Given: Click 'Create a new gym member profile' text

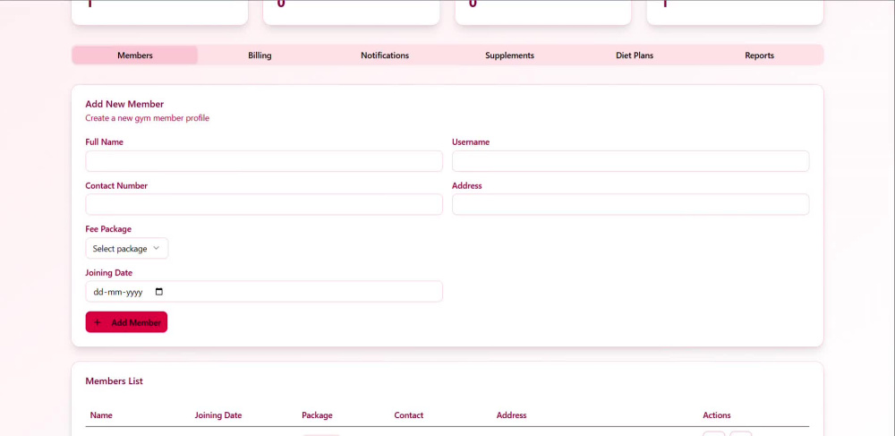Looking at the screenshot, I should tap(148, 118).
